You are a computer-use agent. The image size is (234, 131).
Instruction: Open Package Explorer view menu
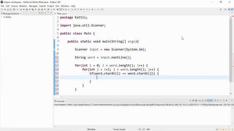coord(45,13)
